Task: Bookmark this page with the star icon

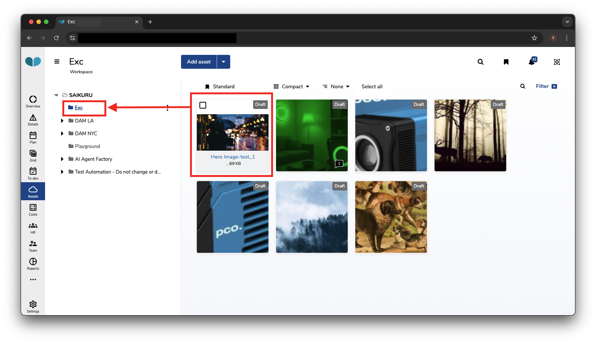Action: coord(534,38)
